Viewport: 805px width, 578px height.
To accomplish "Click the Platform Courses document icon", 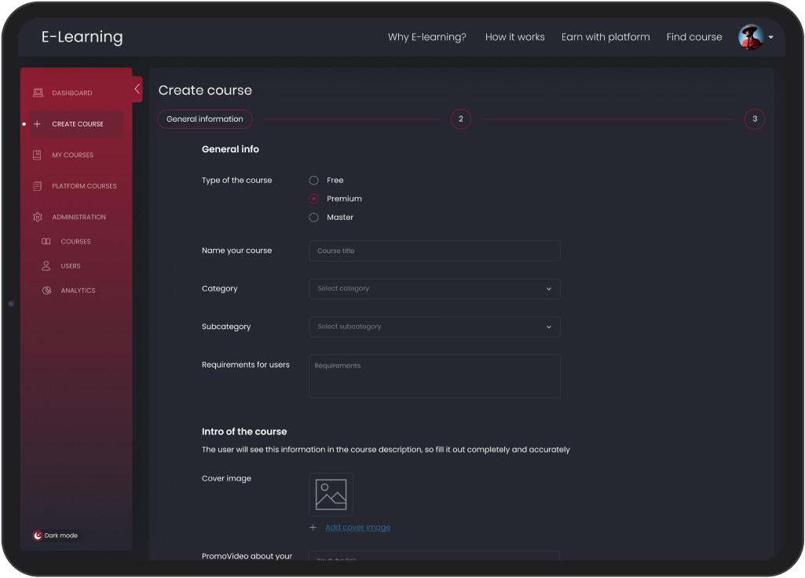I will click(38, 186).
